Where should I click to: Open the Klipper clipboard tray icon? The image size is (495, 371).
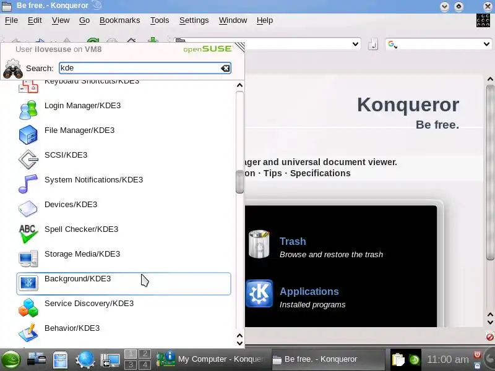point(398,360)
